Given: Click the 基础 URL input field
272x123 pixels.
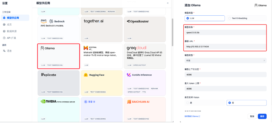Looking at the screenshot, I should click(225, 46).
